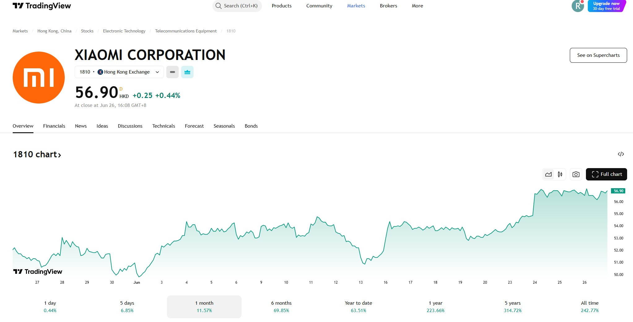Go to Markets breadcrumb link
633x322 pixels.
[x=20, y=31]
